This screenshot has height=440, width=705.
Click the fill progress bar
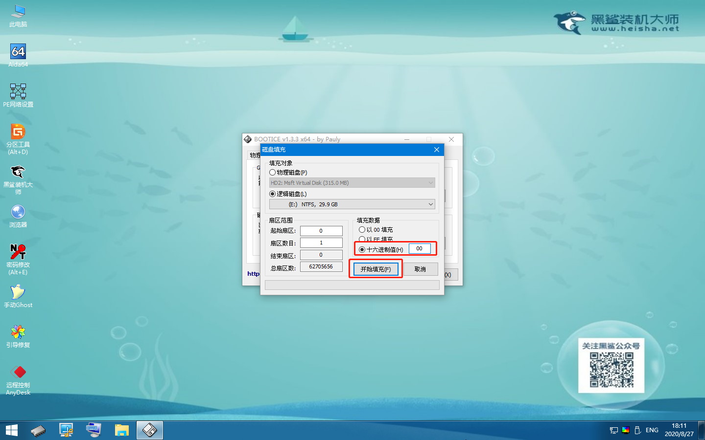(352, 285)
